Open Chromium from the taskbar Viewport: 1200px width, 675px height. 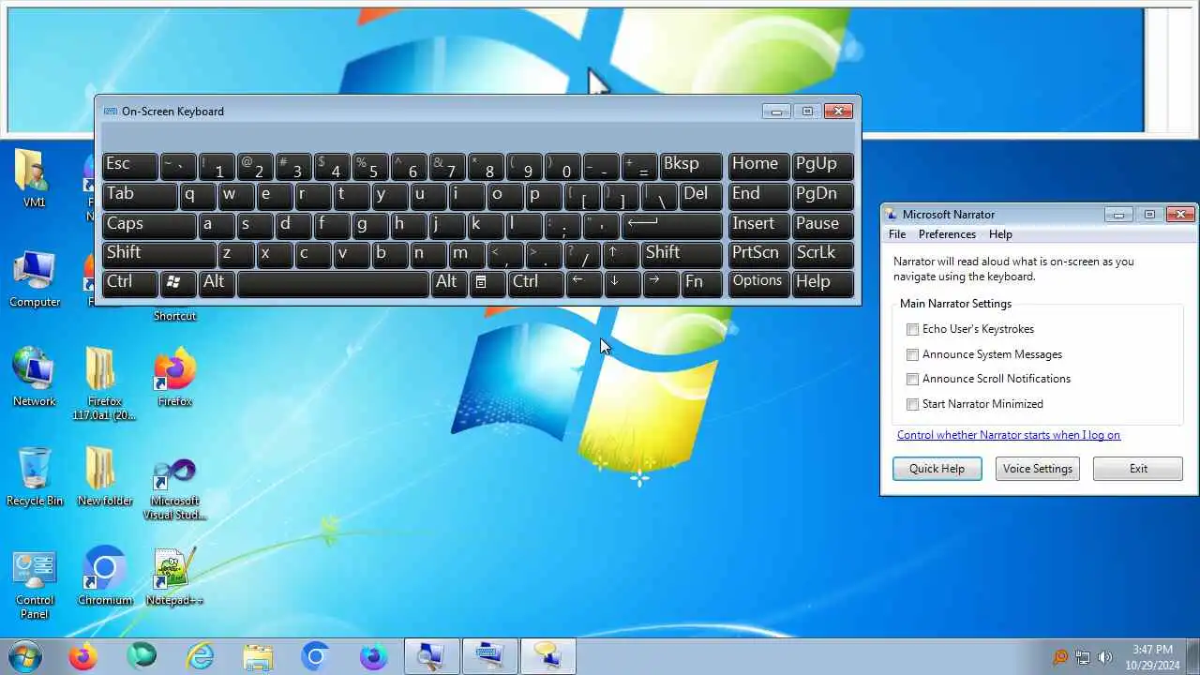click(315, 657)
